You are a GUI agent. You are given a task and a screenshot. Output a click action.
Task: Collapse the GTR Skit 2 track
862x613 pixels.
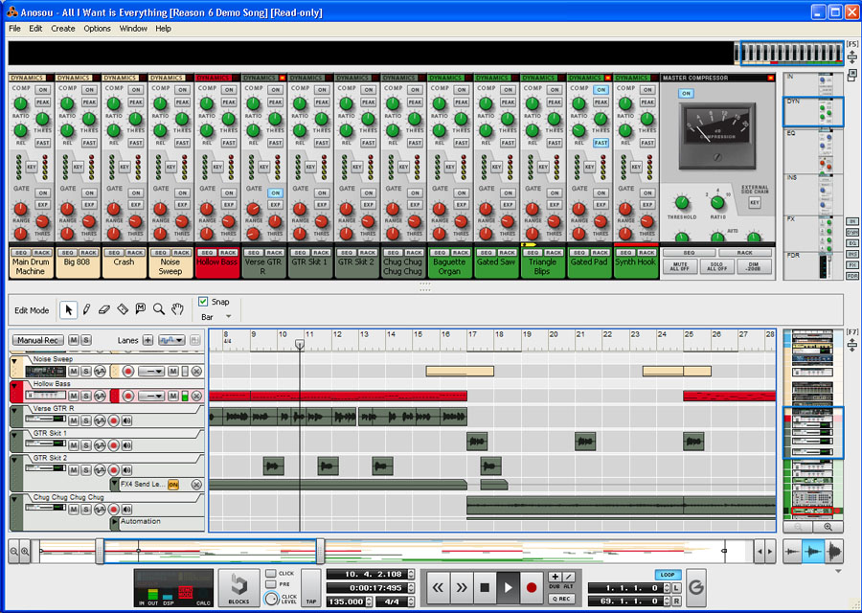[x=14, y=460]
